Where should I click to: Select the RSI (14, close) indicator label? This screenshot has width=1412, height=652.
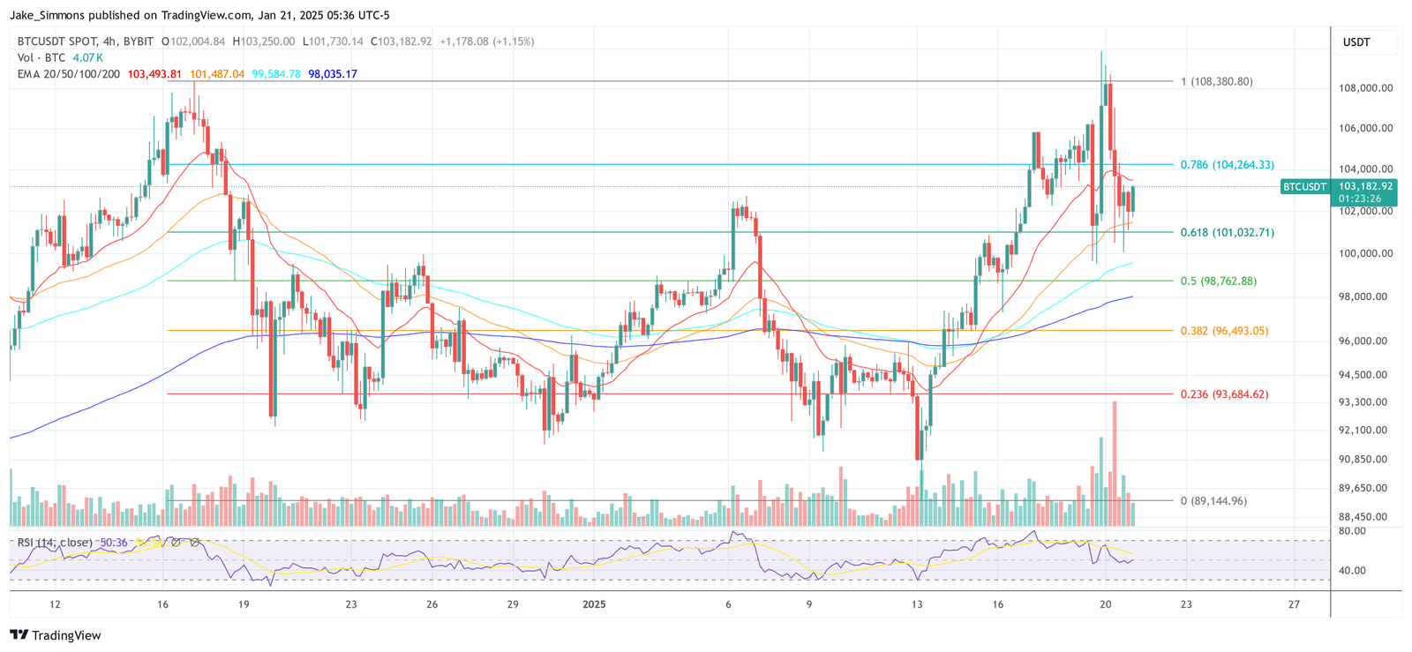(x=55, y=543)
